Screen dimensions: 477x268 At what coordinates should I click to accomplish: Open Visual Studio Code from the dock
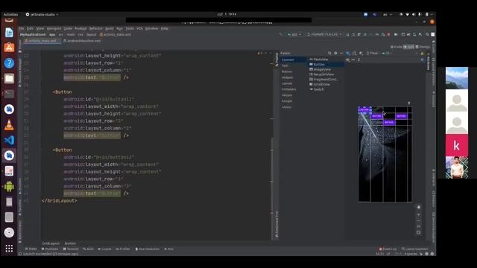(x=9, y=140)
